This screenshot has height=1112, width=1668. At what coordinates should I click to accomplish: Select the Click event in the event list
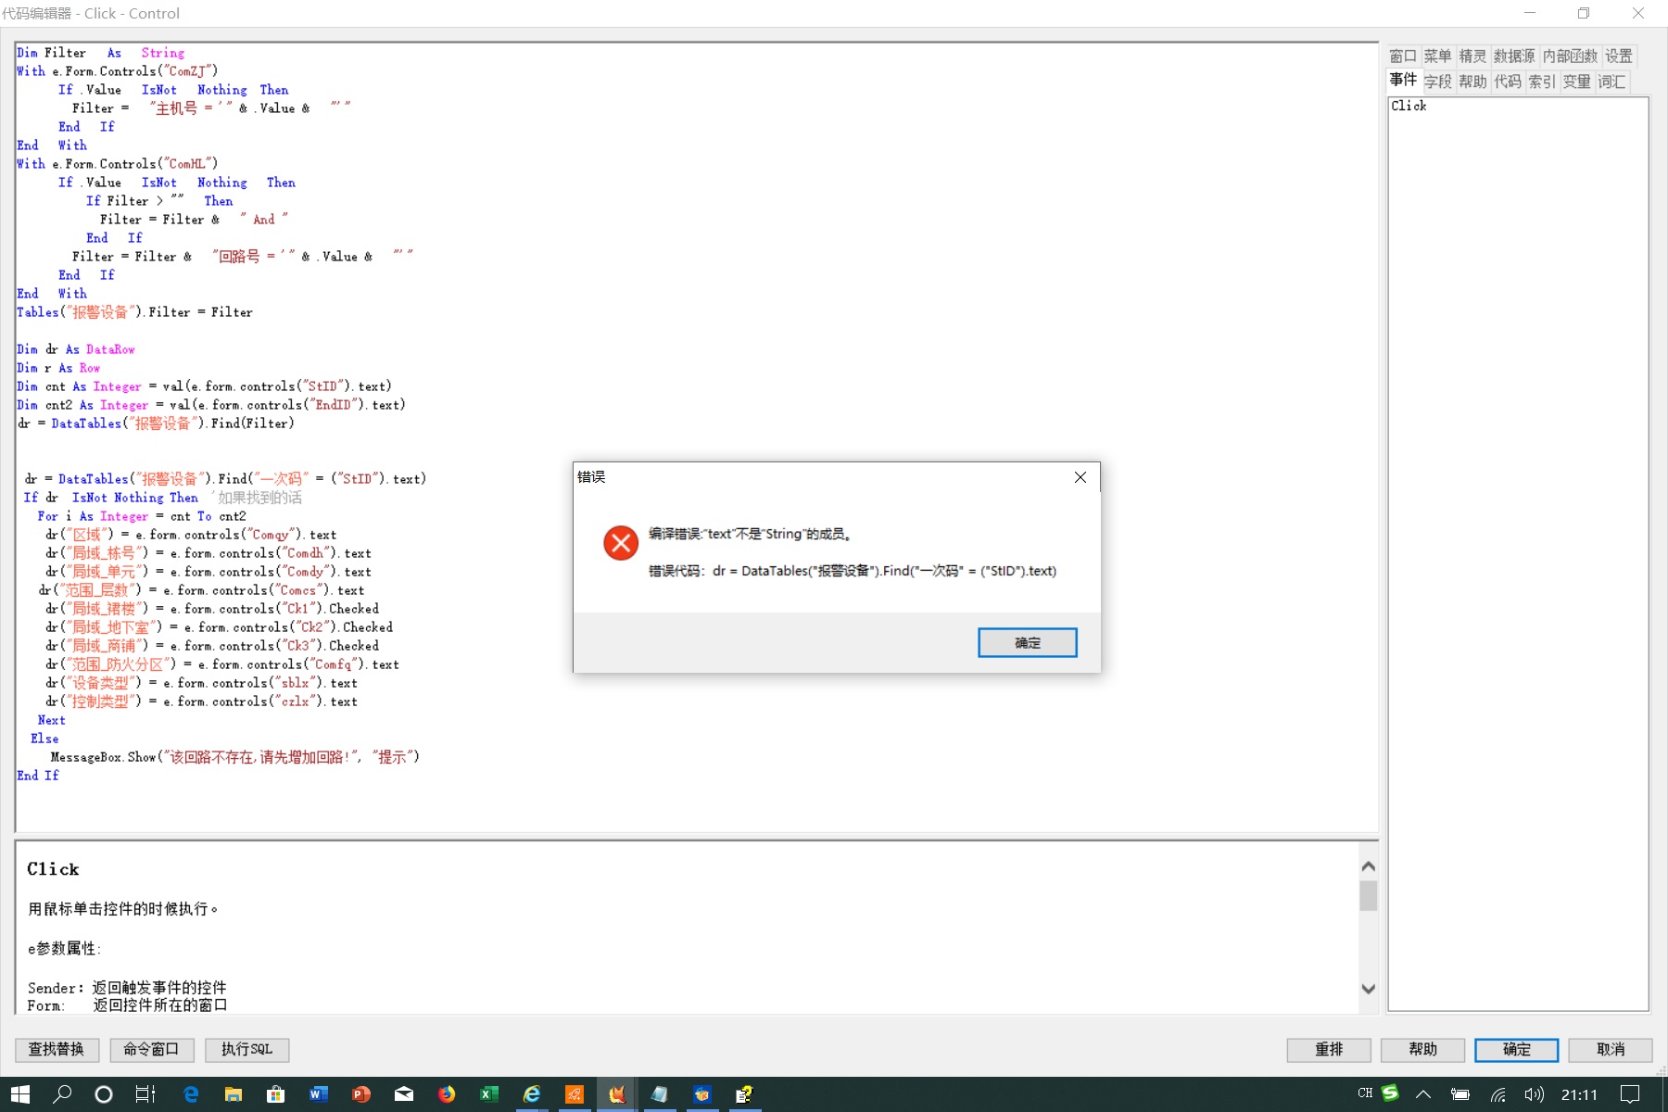[1409, 106]
